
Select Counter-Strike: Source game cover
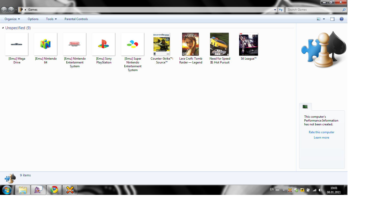point(162,44)
